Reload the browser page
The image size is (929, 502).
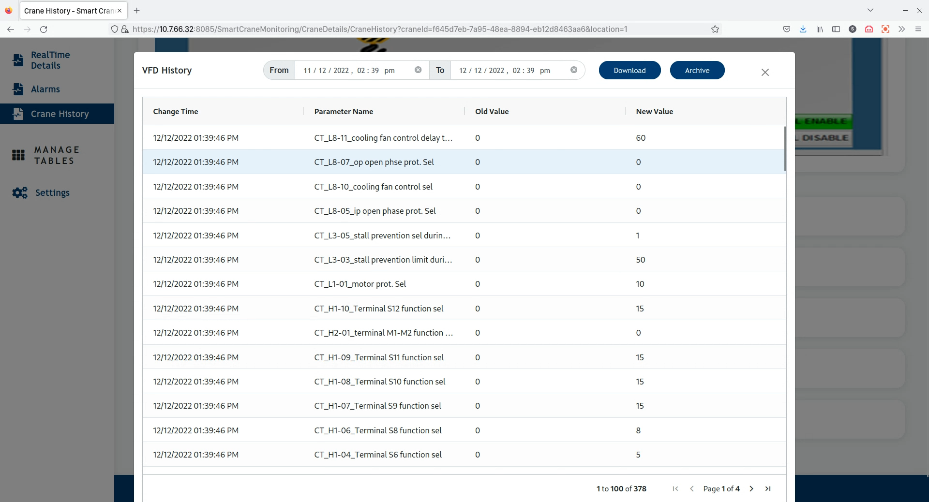tap(44, 29)
